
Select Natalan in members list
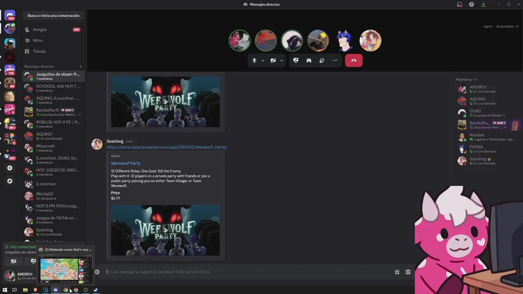coord(487,137)
